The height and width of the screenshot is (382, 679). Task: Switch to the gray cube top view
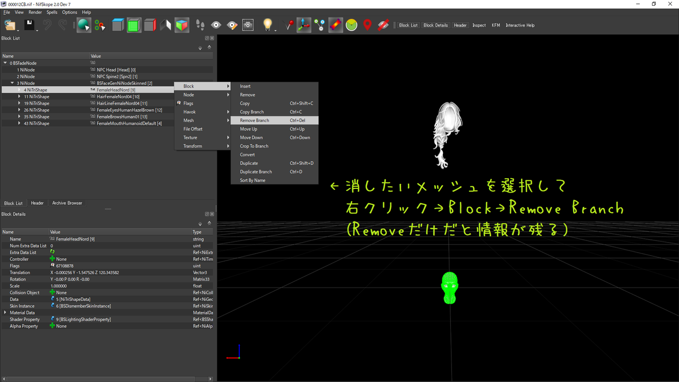click(x=118, y=25)
